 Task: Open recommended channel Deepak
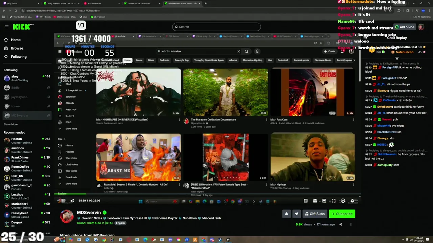click(27, 224)
